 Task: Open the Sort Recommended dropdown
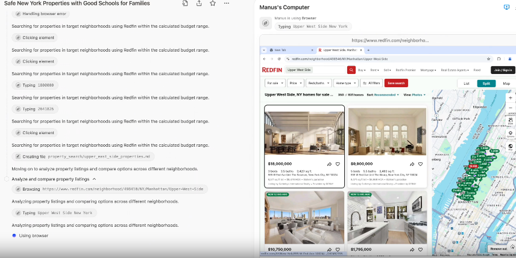click(x=386, y=94)
